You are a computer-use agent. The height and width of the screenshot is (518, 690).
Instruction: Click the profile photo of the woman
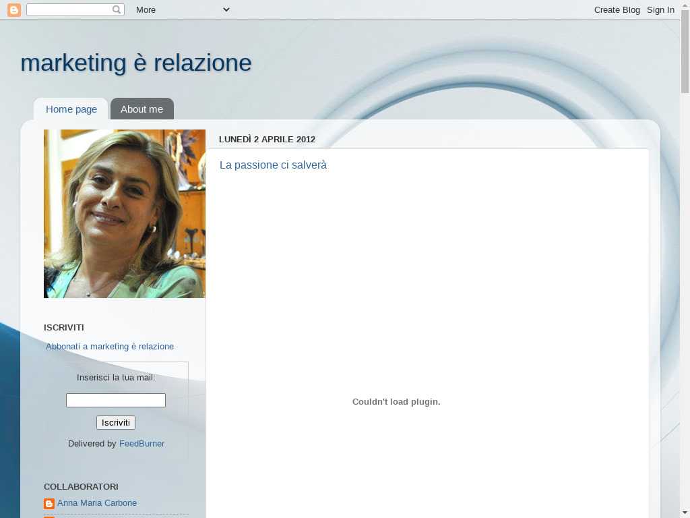point(125,214)
